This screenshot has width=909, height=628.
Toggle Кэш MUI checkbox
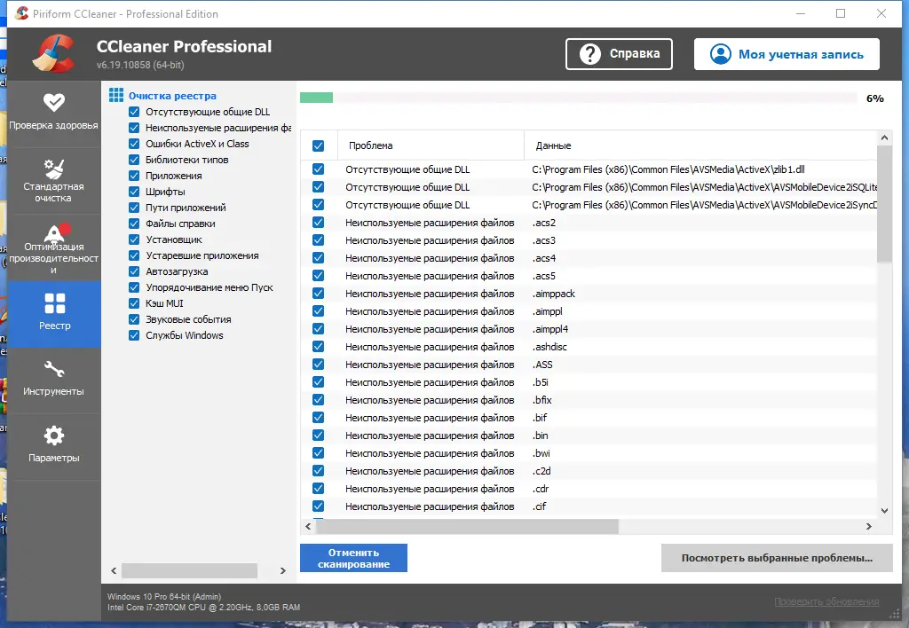pos(134,303)
